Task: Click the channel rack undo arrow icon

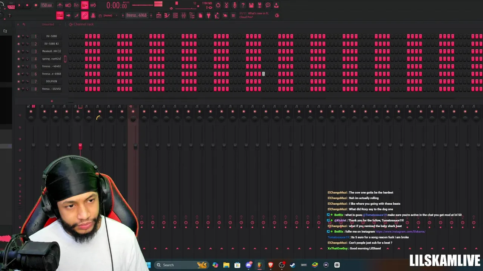Action: coord(23,24)
